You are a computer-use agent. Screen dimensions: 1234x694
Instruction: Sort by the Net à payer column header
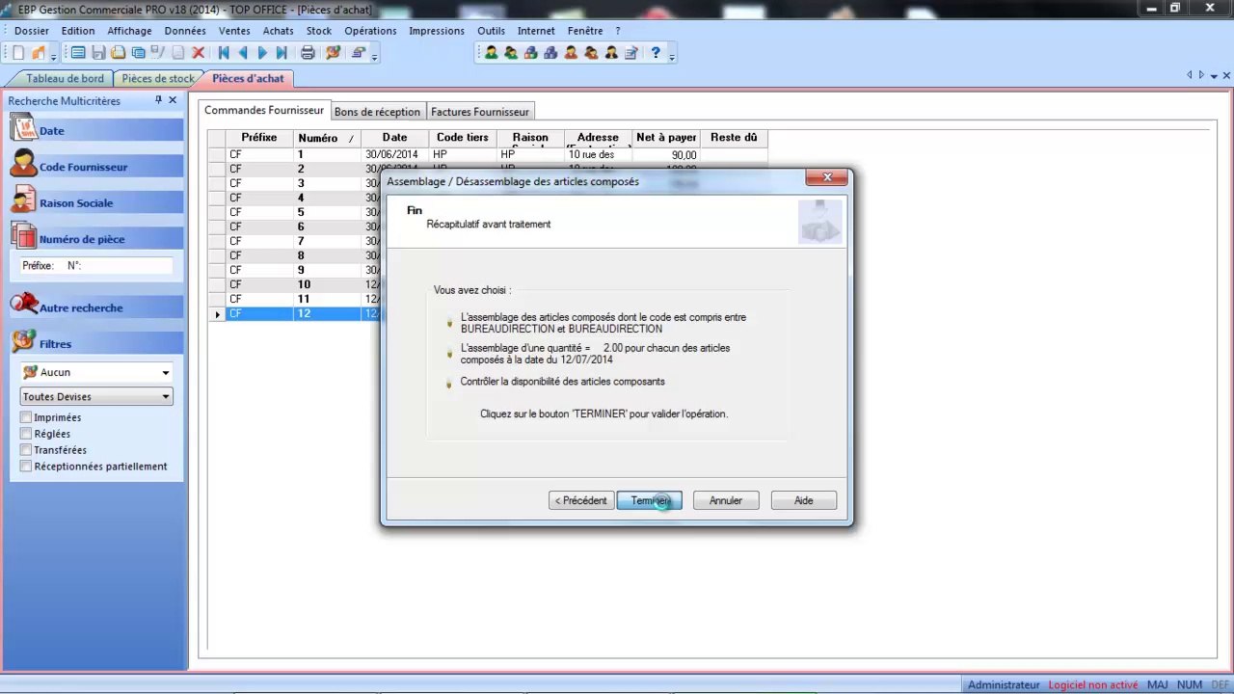[x=666, y=139]
